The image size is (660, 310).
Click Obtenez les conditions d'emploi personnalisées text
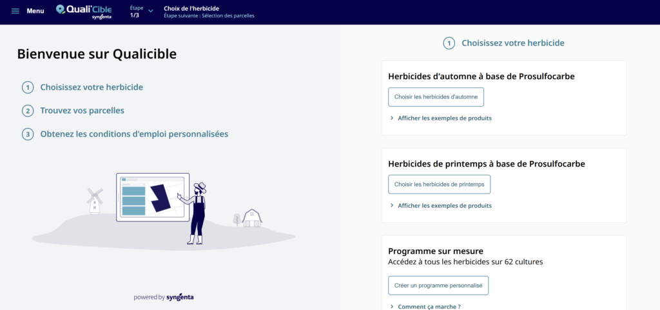pyautogui.click(x=134, y=134)
